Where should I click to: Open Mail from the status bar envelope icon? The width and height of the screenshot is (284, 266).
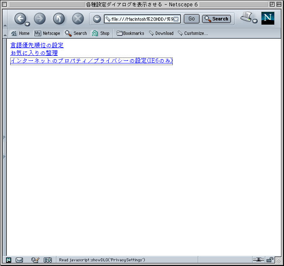[19, 260]
